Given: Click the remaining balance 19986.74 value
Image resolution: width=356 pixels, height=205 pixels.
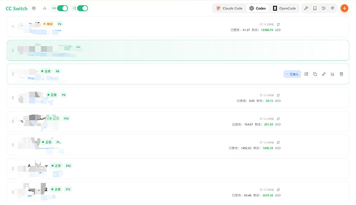Looking at the screenshot, I should 267,30.
